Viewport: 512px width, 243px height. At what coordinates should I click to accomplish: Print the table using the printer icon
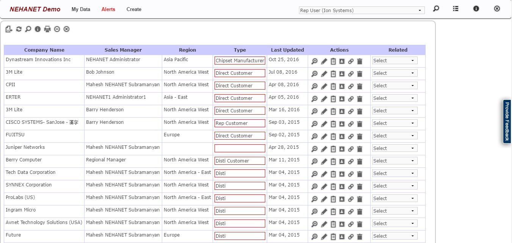coord(47,29)
